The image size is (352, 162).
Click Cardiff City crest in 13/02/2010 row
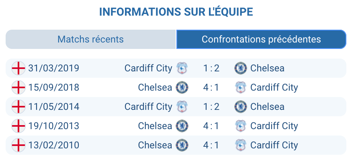tap(240, 145)
